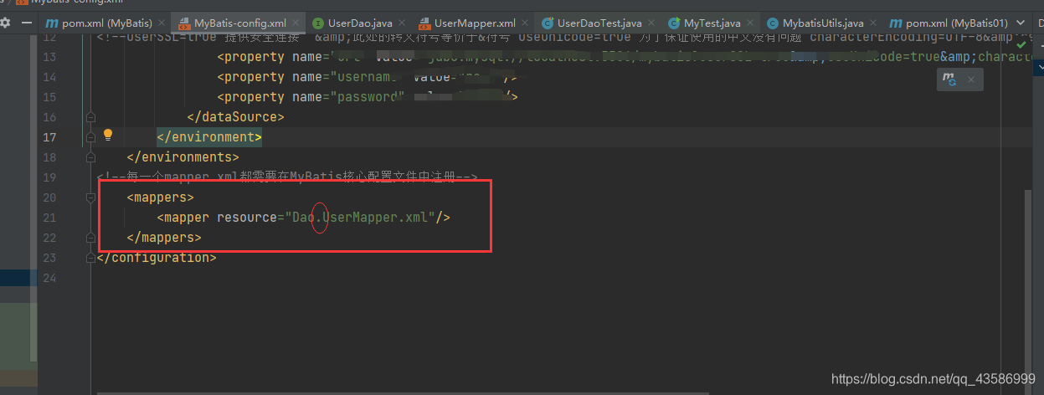Screen dimensions: 1044x395
Task: Select the MyBatis-config.xml tab
Action: 239,23
